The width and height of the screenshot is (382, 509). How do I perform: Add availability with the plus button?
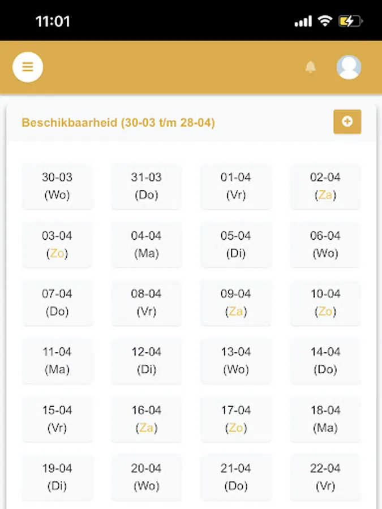(x=347, y=122)
